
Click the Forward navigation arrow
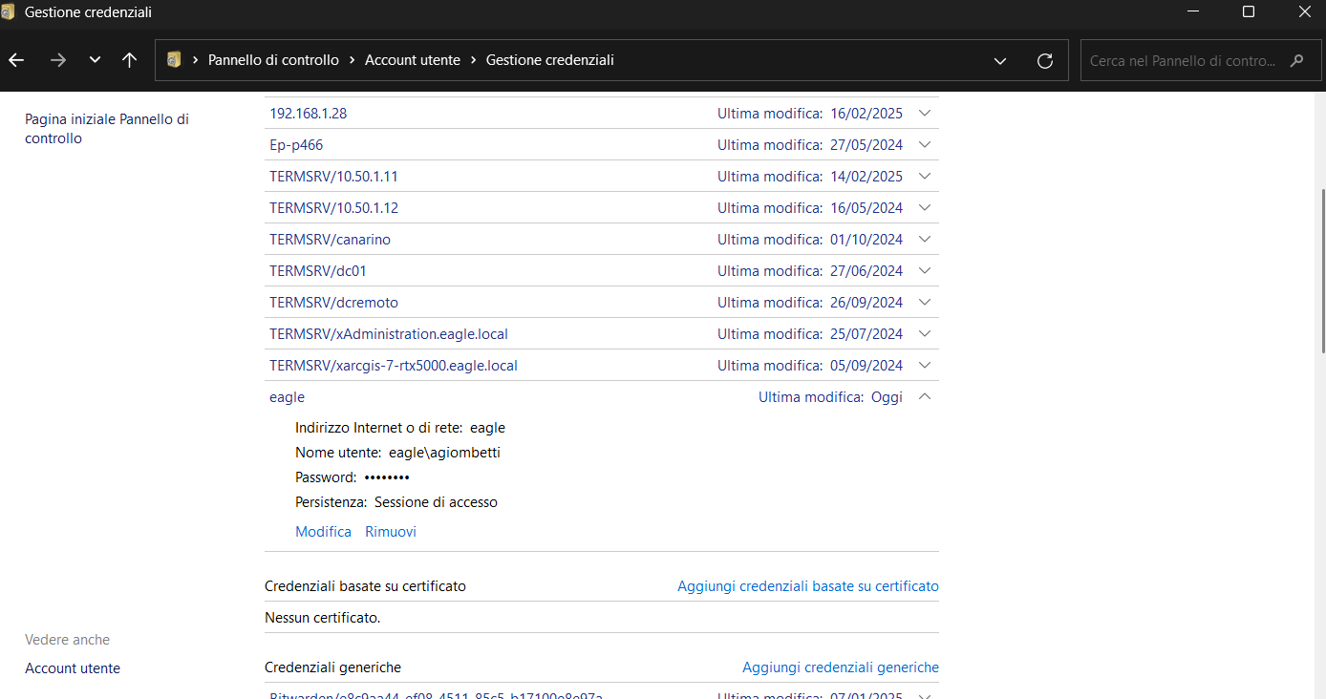click(x=58, y=60)
